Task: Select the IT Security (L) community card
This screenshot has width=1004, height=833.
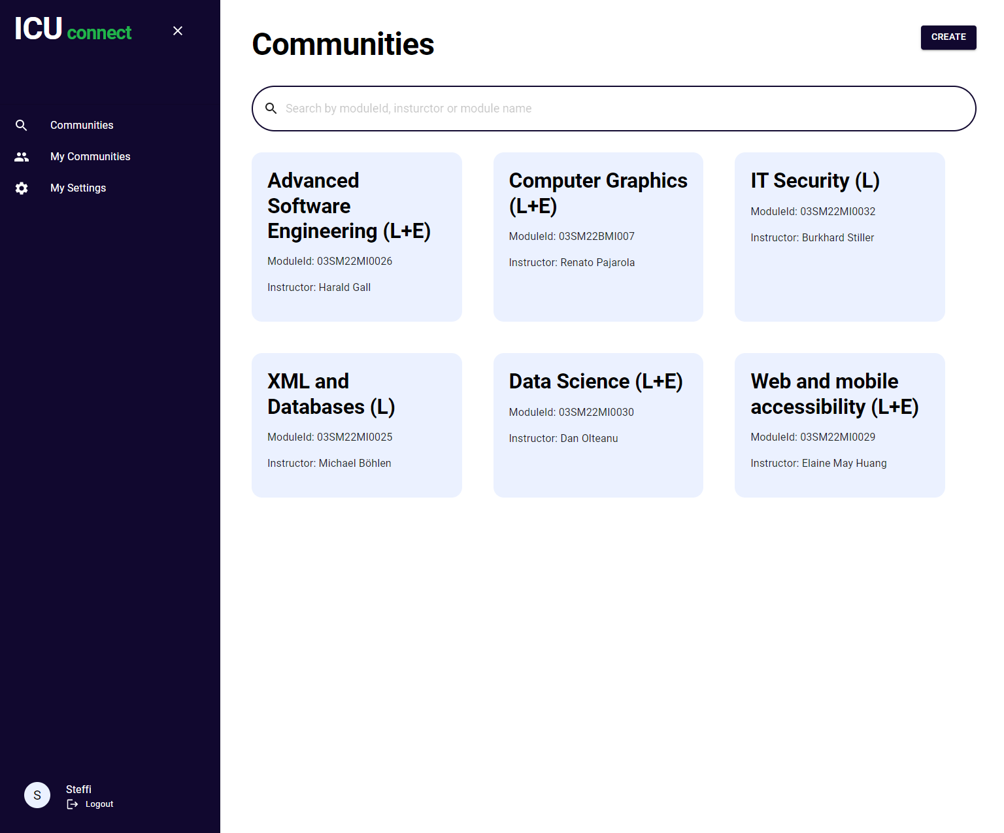Action: click(x=840, y=237)
